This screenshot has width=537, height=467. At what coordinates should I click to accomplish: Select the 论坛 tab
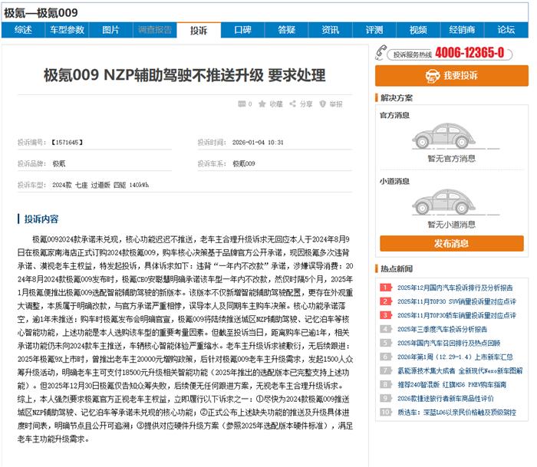coord(506,30)
